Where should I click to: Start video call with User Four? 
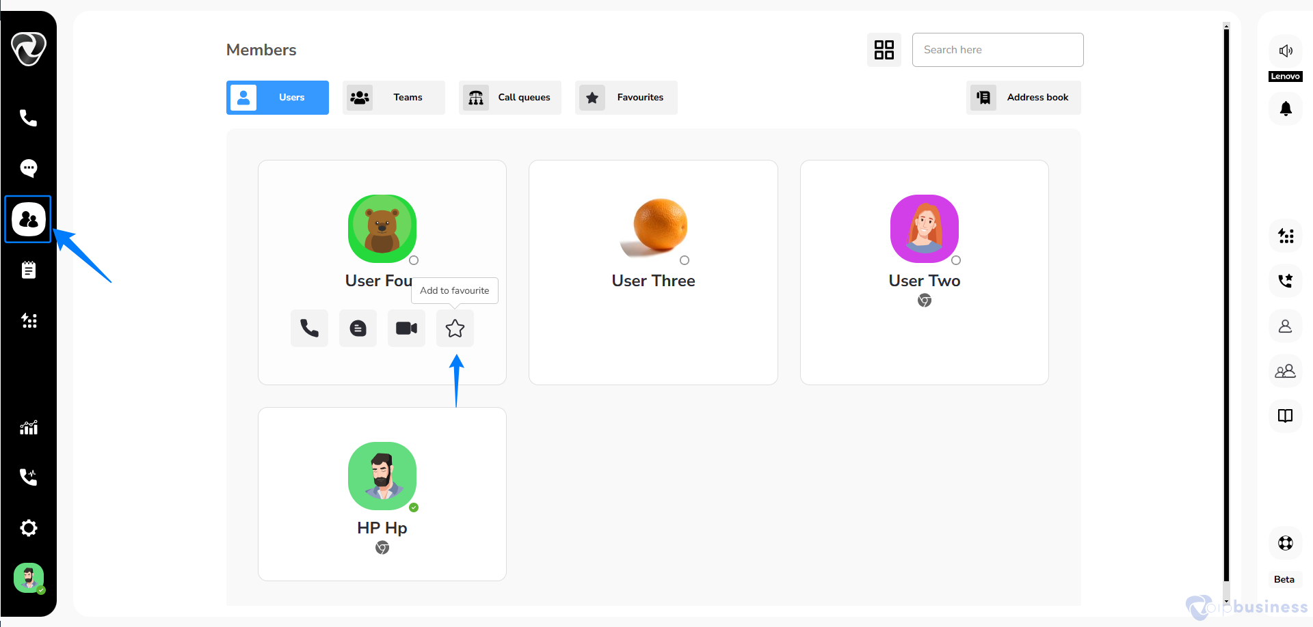[406, 329]
